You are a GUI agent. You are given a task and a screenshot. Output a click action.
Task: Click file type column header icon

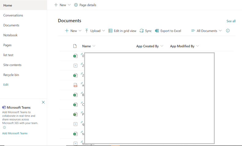click(x=75, y=46)
